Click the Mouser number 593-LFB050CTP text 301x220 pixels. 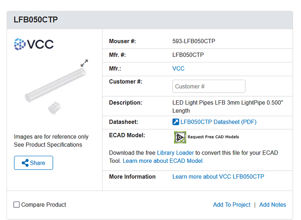pos(194,41)
